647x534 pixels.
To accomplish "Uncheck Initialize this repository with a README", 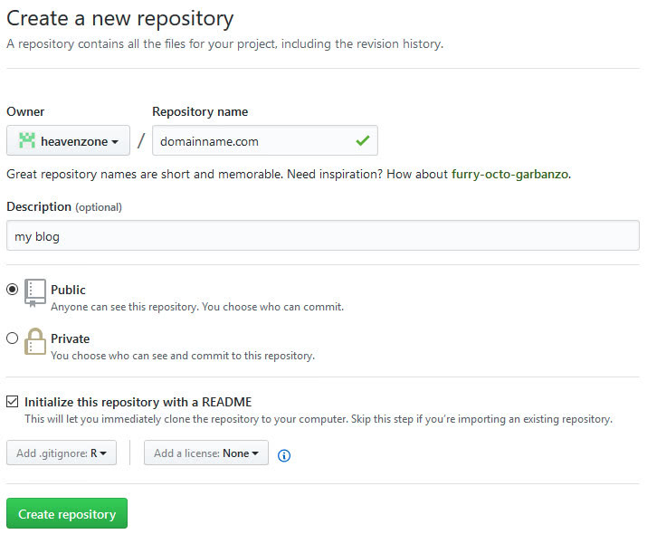I will tap(13, 402).
